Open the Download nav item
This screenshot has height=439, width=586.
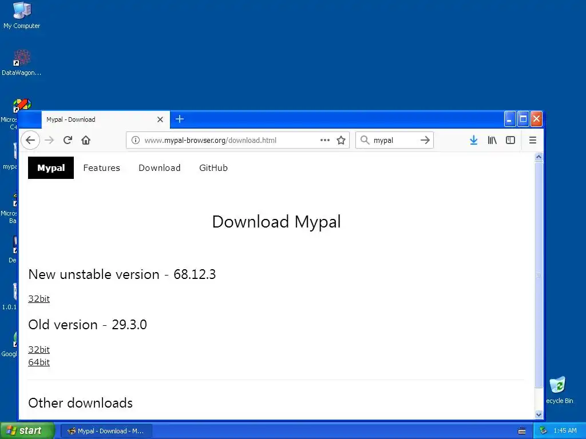tap(160, 168)
